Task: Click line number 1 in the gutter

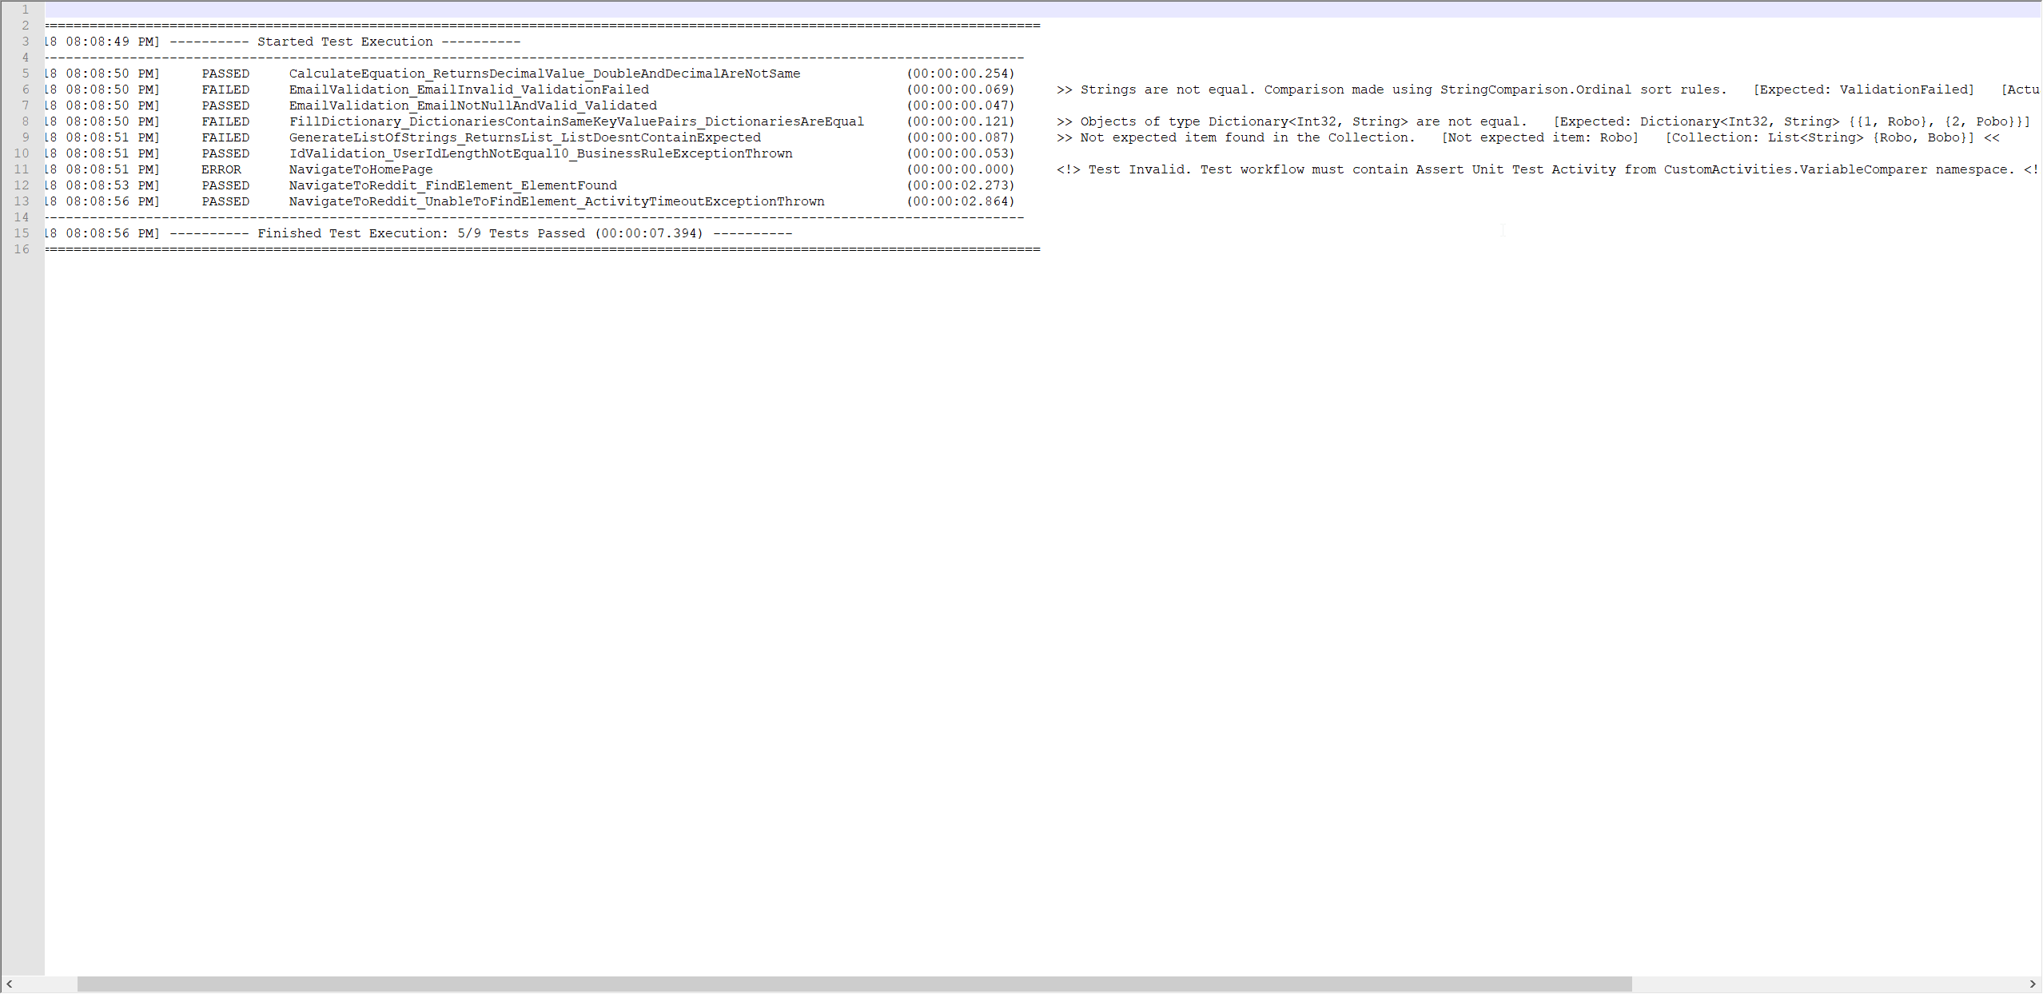Action: [25, 10]
